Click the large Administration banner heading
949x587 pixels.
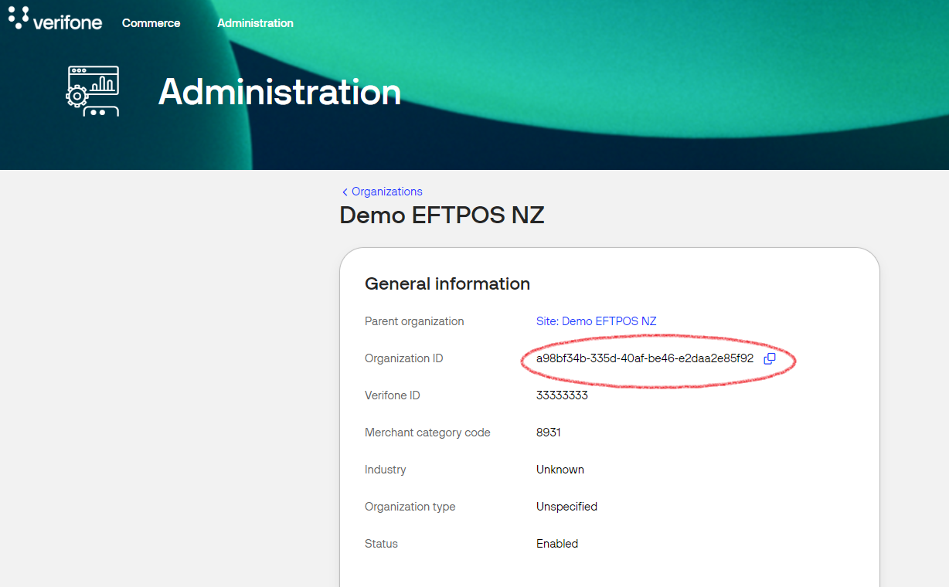coord(280,92)
